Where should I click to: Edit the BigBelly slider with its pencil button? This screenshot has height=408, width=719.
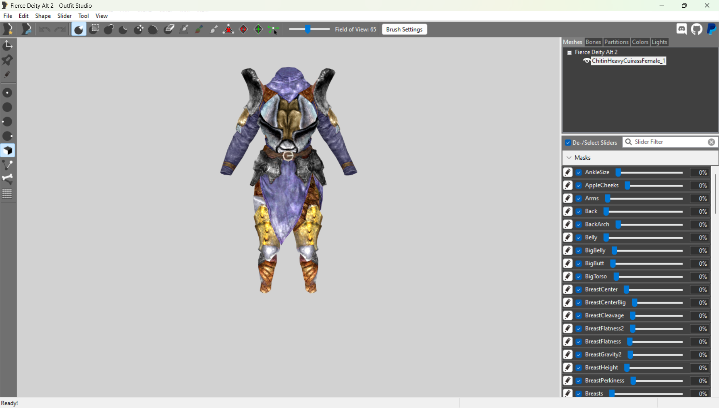point(568,251)
